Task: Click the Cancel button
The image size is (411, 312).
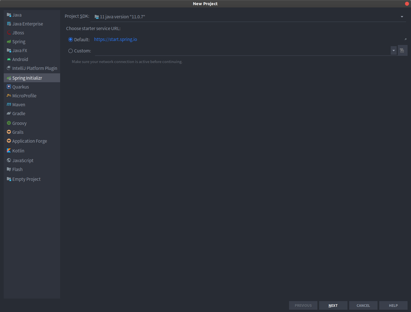Action: click(x=363, y=305)
